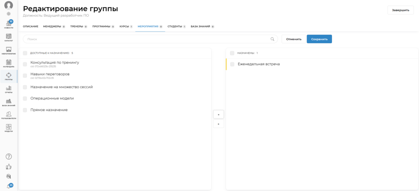Check the Прямое назначение checkbox

(25, 110)
